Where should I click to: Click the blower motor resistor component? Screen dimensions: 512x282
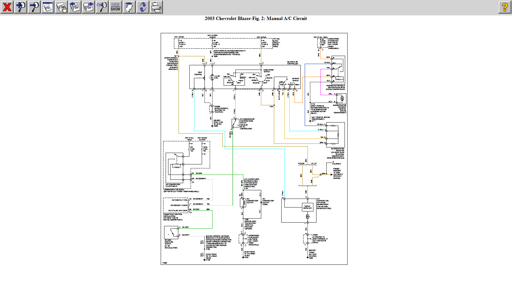point(335,135)
